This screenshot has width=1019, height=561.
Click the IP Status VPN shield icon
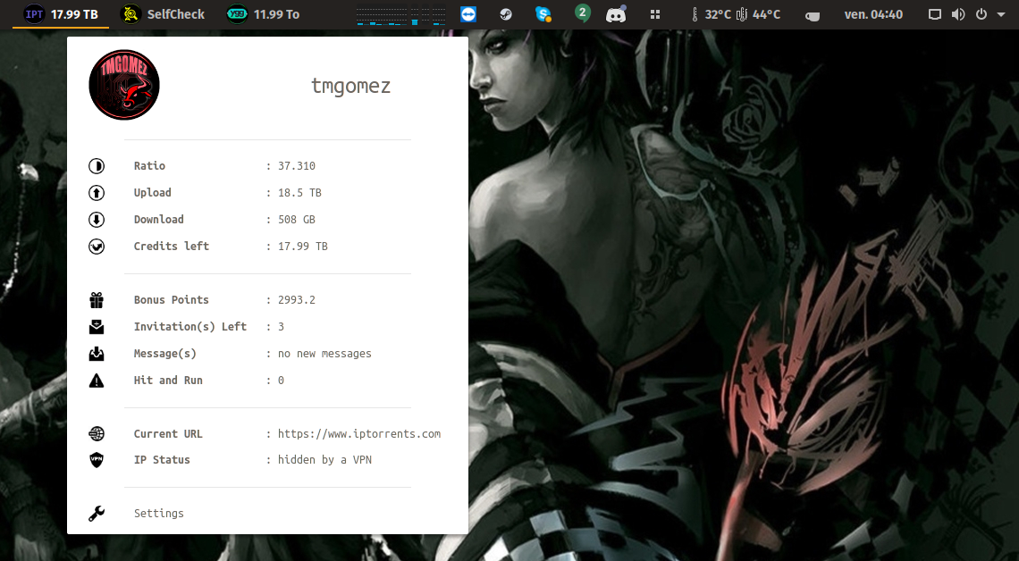(97, 460)
